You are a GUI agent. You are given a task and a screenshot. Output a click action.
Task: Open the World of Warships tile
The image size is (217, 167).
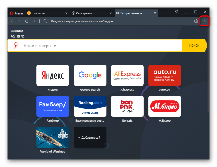53,137
